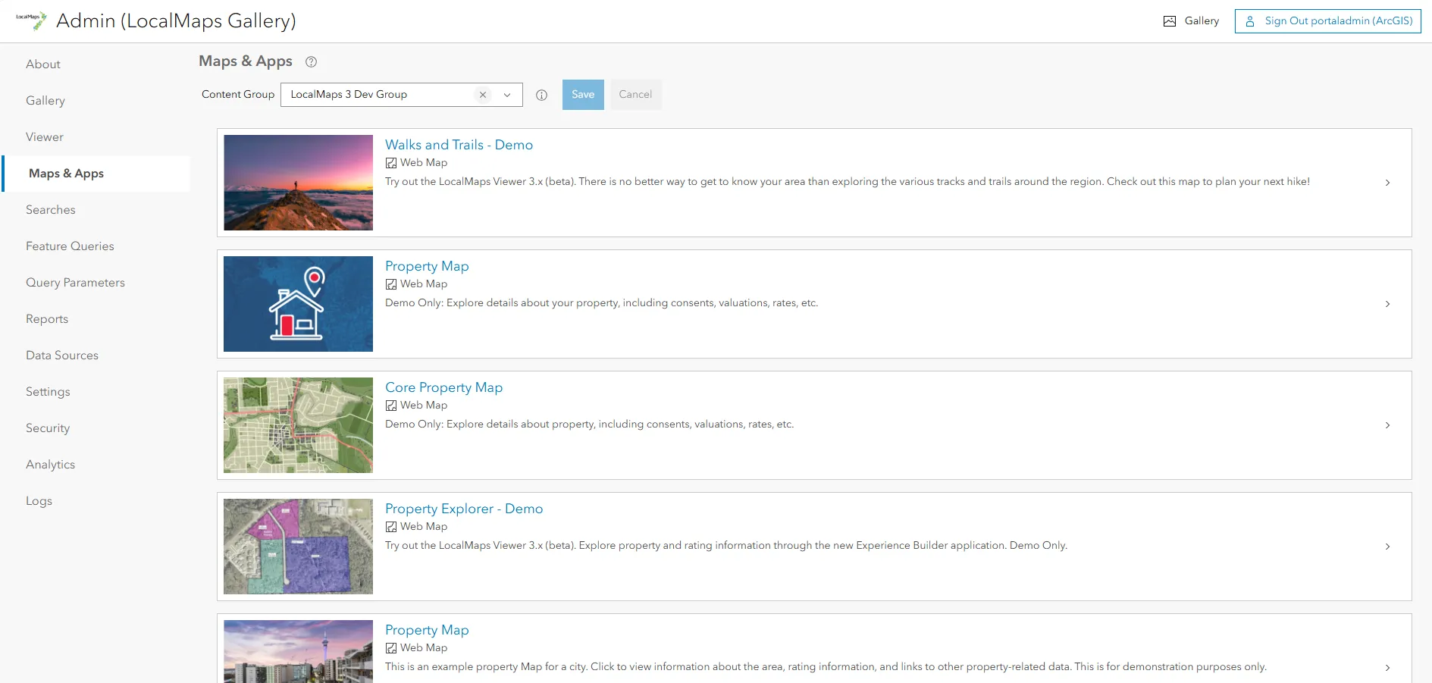Click the info icon beside Content Group
The width and height of the screenshot is (1432, 683).
pos(541,95)
